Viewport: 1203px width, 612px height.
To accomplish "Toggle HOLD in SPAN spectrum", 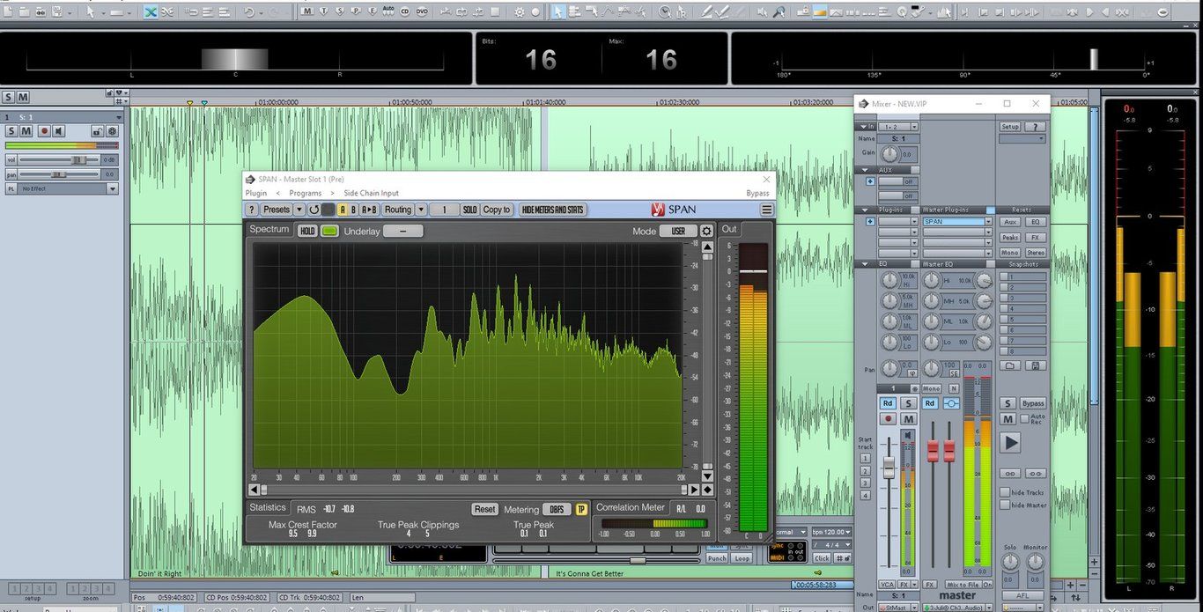I will point(306,231).
